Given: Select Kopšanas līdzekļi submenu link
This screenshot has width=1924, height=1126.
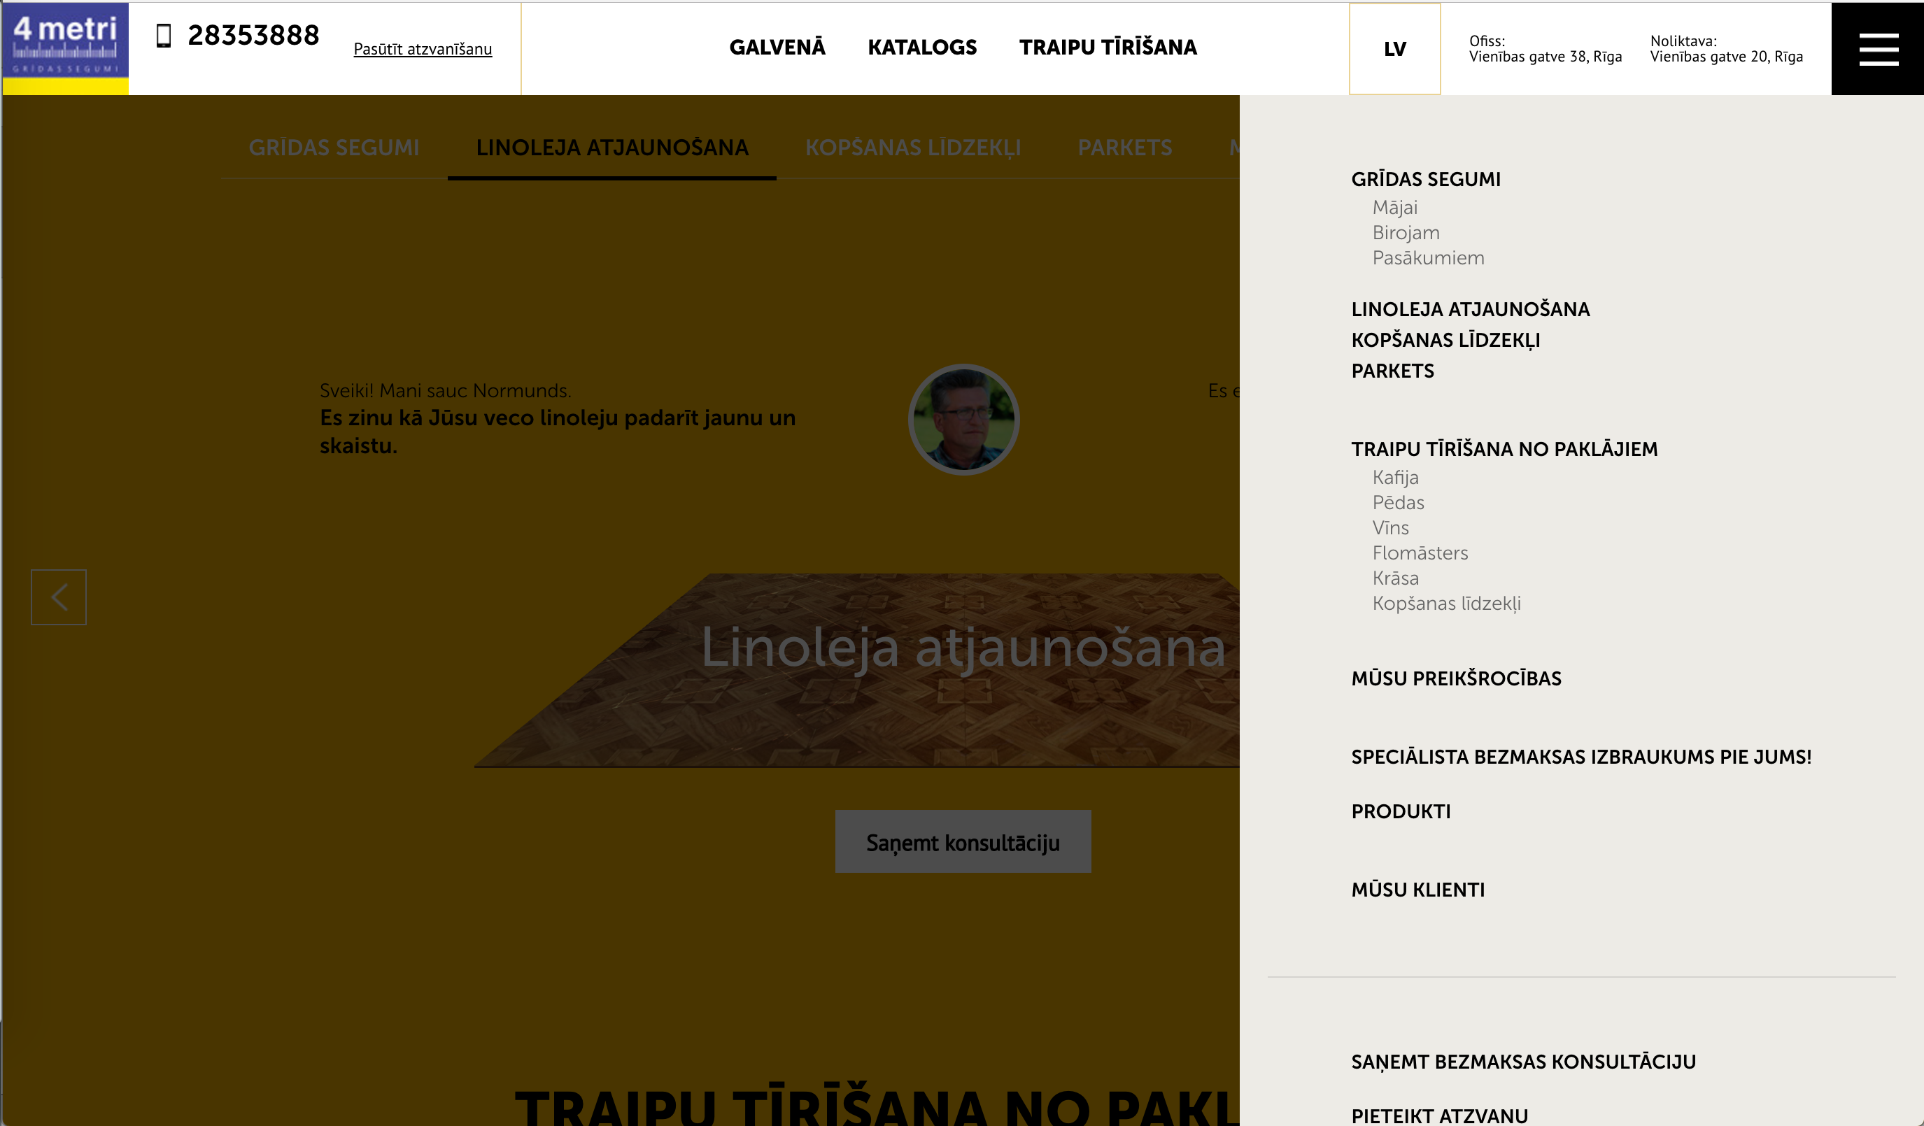Looking at the screenshot, I should pyautogui.click(x=1446, y=603).
